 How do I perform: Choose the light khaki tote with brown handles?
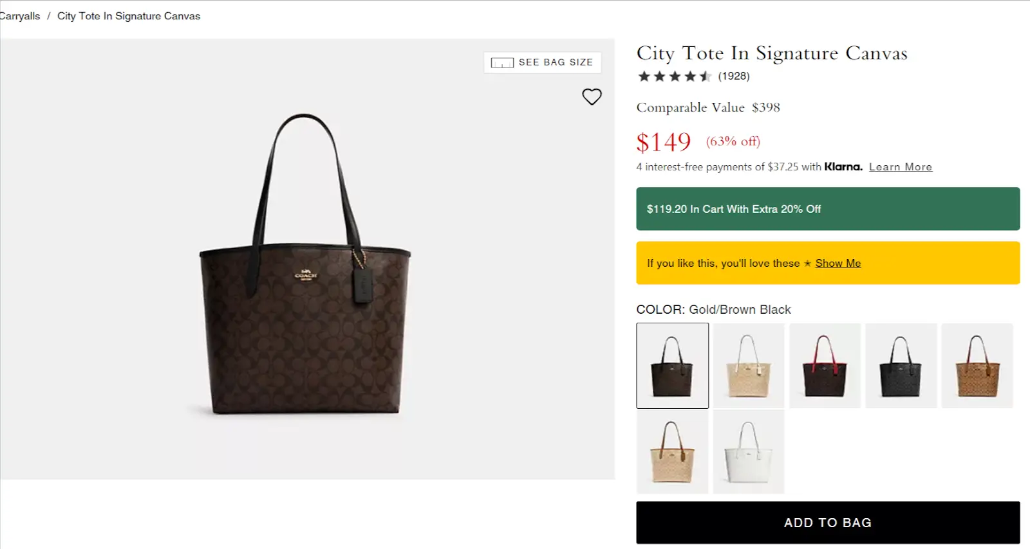672,451
